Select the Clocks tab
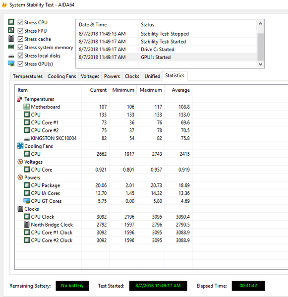Viewport: 288px width, 297px height. [132, 76]
